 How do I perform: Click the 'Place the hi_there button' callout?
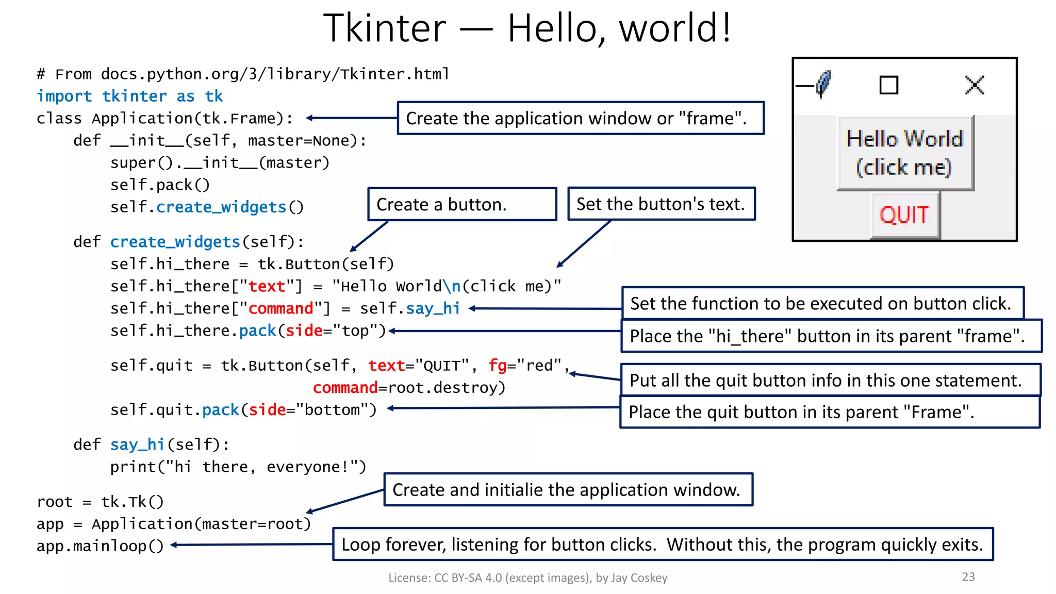(831, 336)
